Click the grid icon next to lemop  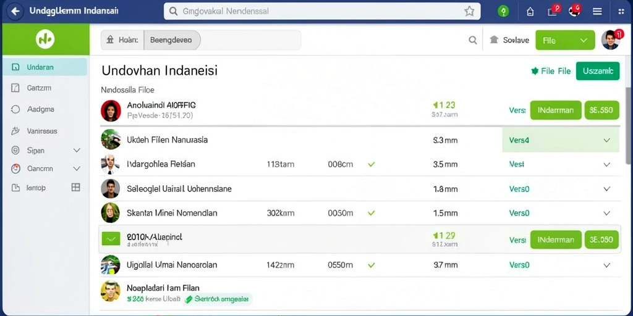[x=75, y=187]
